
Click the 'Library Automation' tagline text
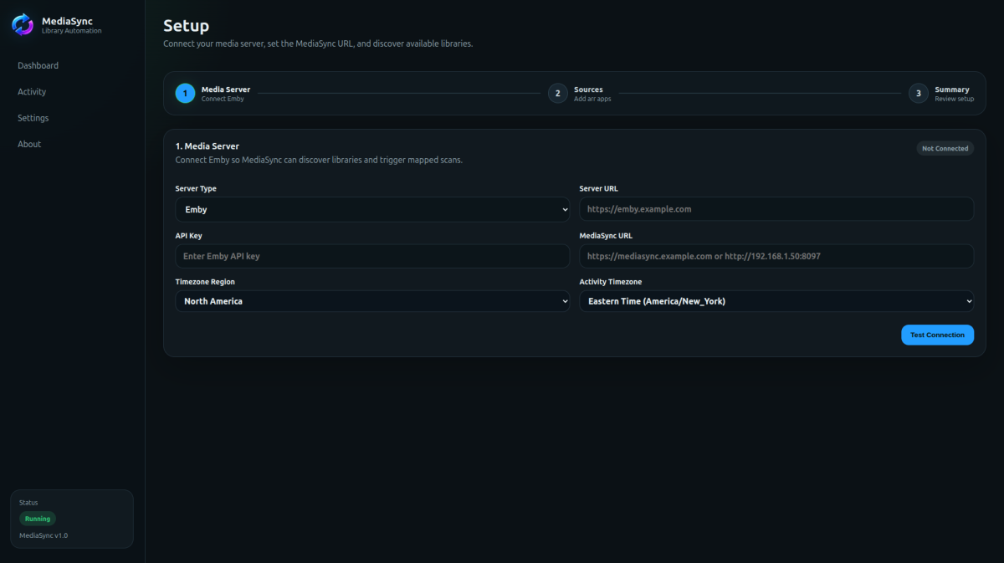click(x=71, y=31)
